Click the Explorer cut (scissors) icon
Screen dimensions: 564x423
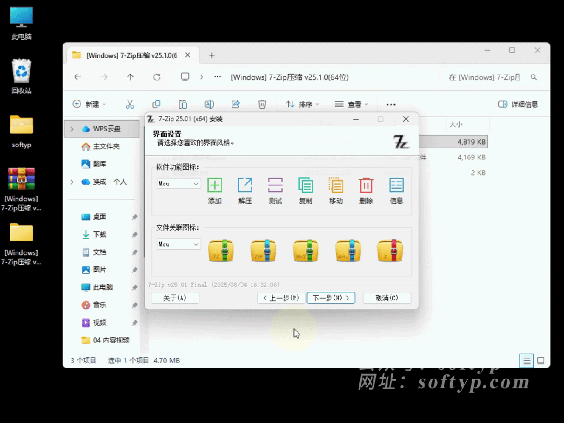pyautogui.click(x=130, y=104)
